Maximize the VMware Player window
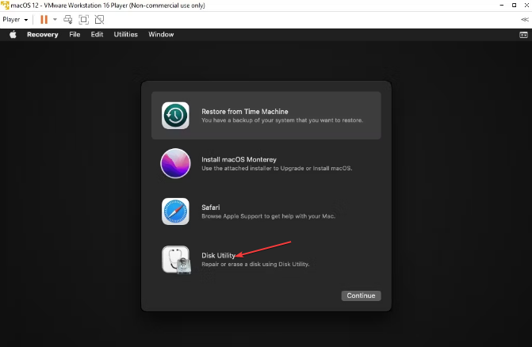Image resolution: width=532 pixels, height=347 pixels. coord(514,5)
